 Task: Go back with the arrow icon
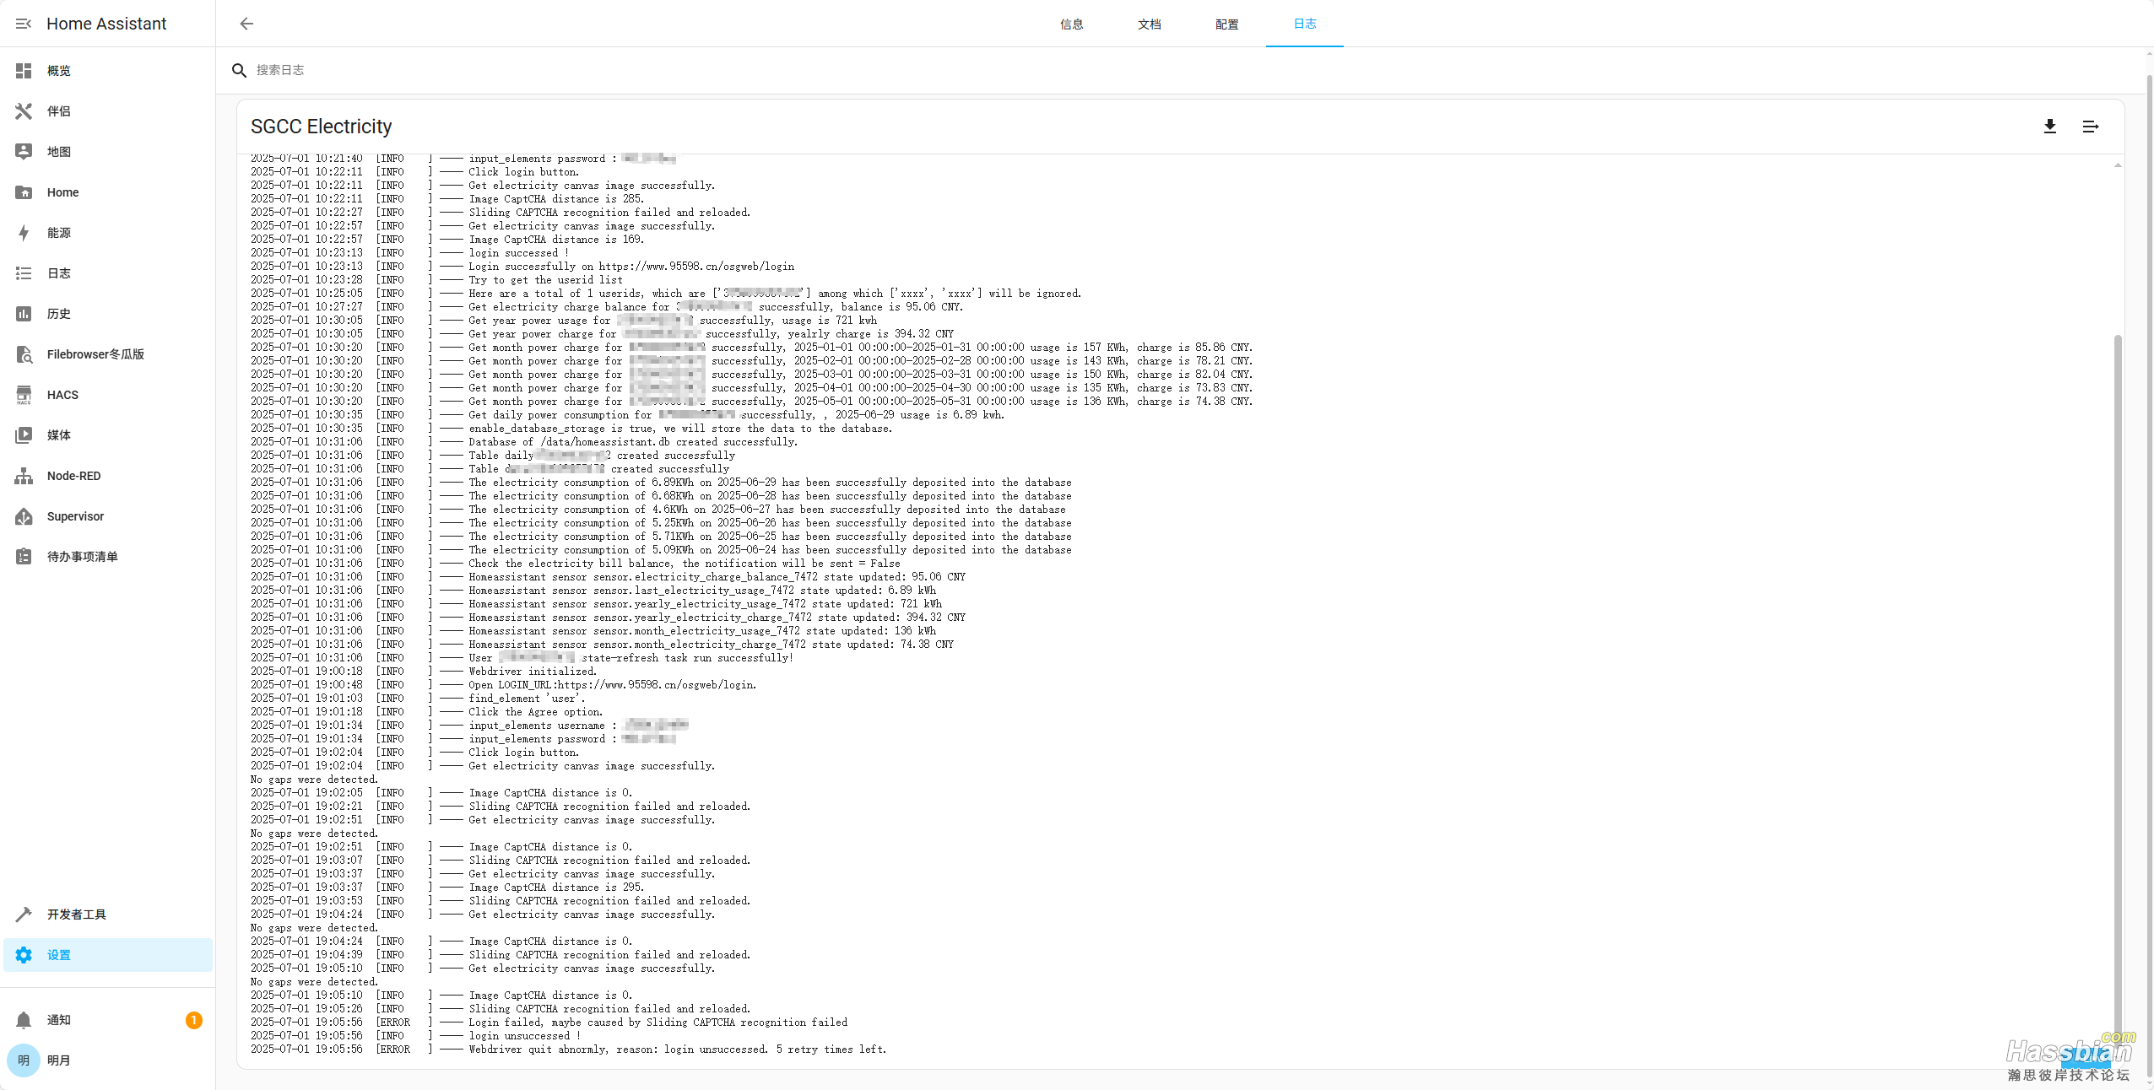pos(246,24)
